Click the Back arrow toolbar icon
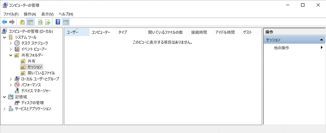The height and width of the screenshot is (133, 326). click(4, 22)
